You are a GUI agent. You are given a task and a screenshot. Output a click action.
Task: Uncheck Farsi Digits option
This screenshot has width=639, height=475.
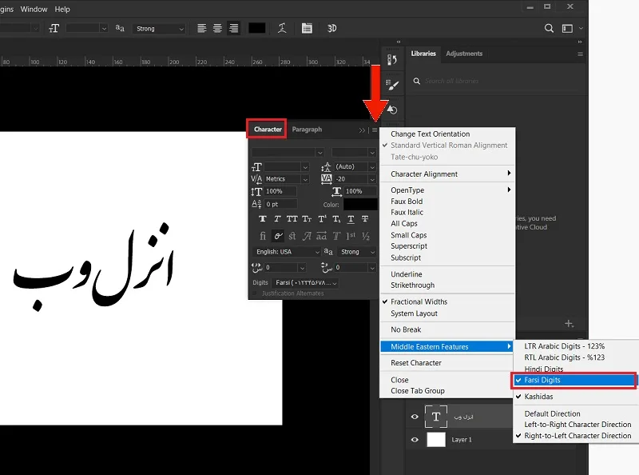574,380
